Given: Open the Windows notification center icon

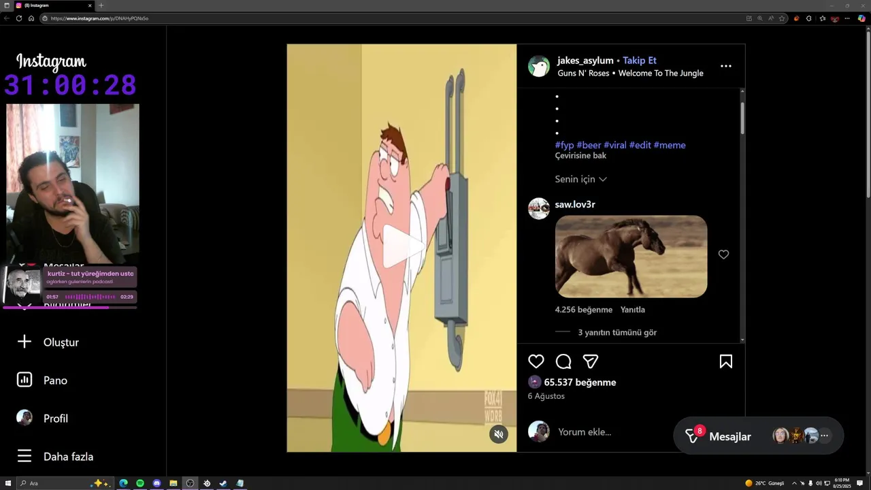Looking at the screenshot, I should 860,483.
